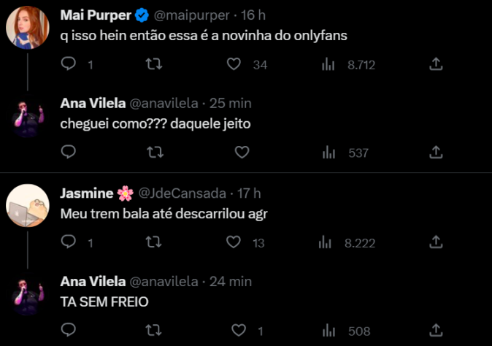Retweet the "TA SEM FREIO" reply
The image size is (492, 346).
[155, 331]
